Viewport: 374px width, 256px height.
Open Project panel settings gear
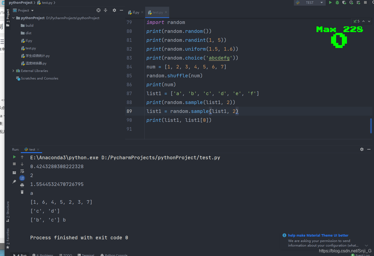(x=114, y=10)
